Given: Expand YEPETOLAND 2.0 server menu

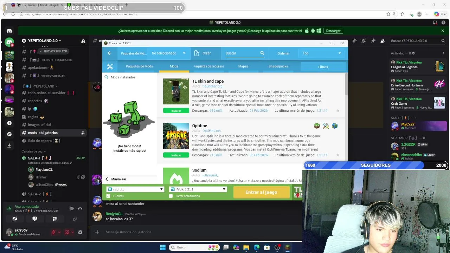Looking at the screenshot, I should [x=44, y=41].
